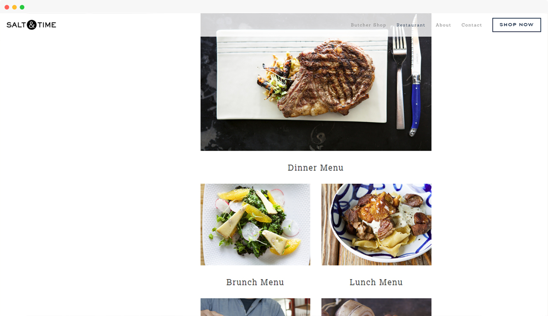Open the grilled steak dinner photo
This screenshot has height=316, width=548.
click(316, 82)
